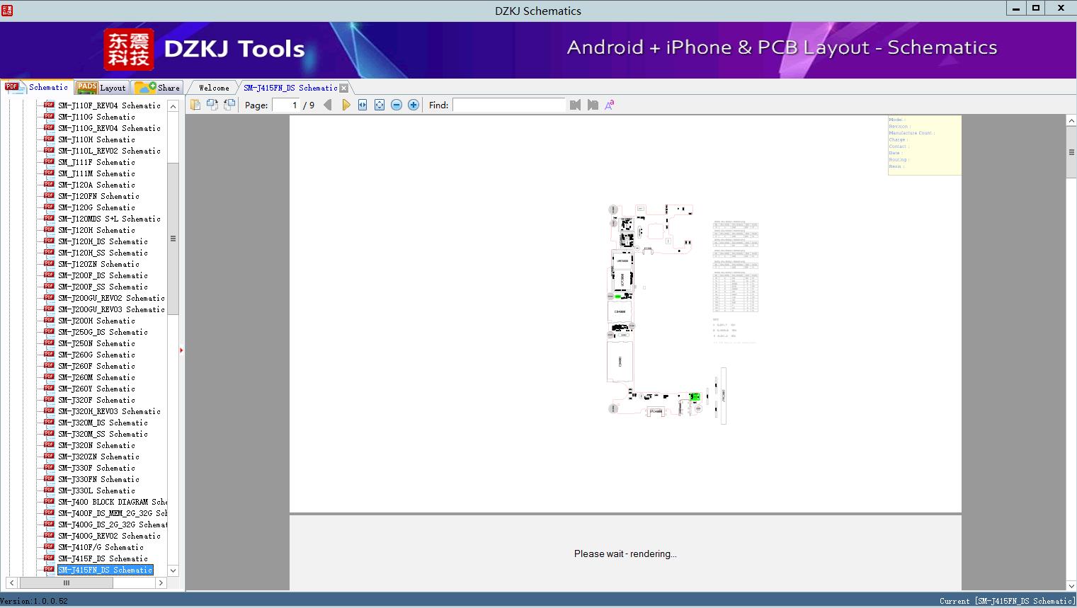Screen dimensions: 1077x608
Task: Select SM-J110H Schematic entry
Action: 96,139
